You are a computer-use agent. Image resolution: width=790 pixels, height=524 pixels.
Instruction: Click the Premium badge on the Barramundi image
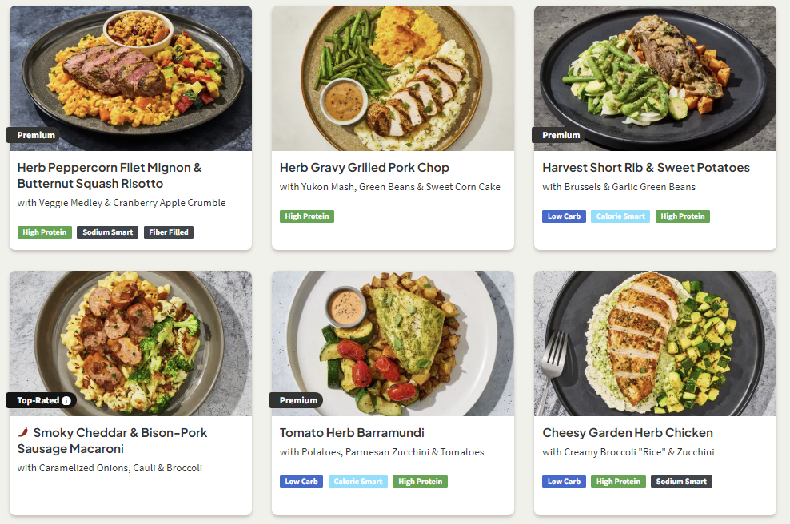coord(298,400)
